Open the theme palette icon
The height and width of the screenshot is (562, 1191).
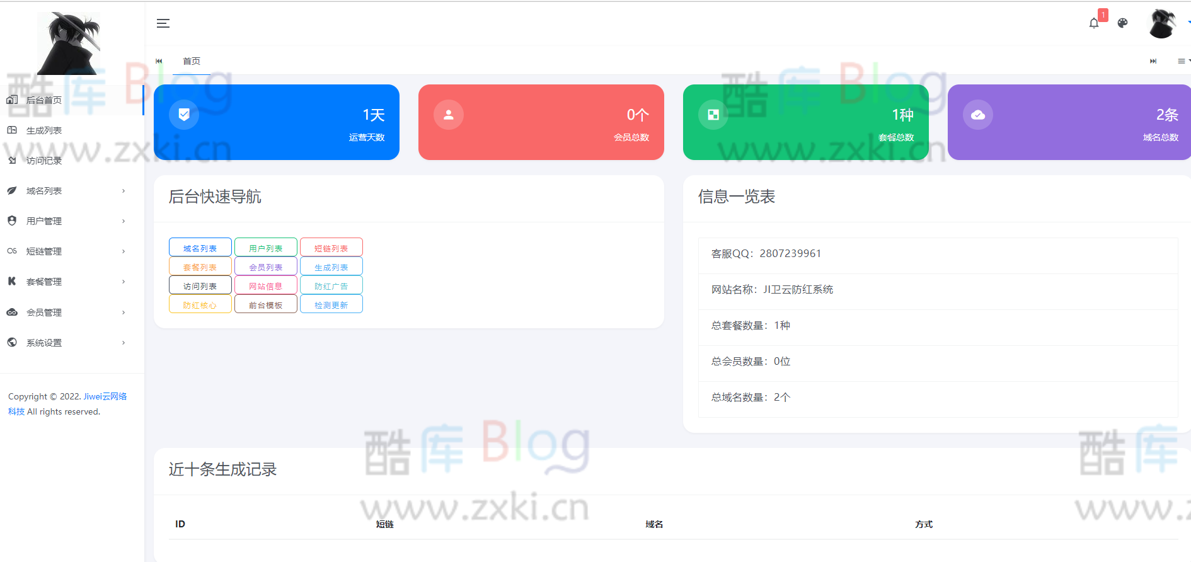(1122, 23)
